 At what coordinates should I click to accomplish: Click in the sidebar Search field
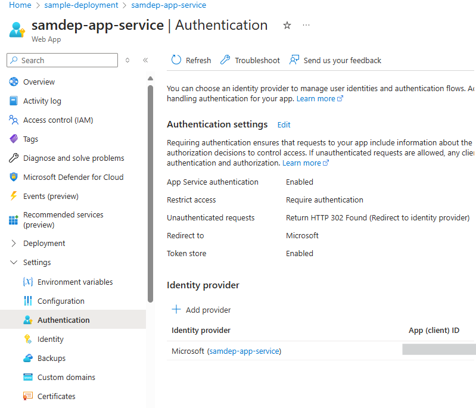(x=62, y=60)
